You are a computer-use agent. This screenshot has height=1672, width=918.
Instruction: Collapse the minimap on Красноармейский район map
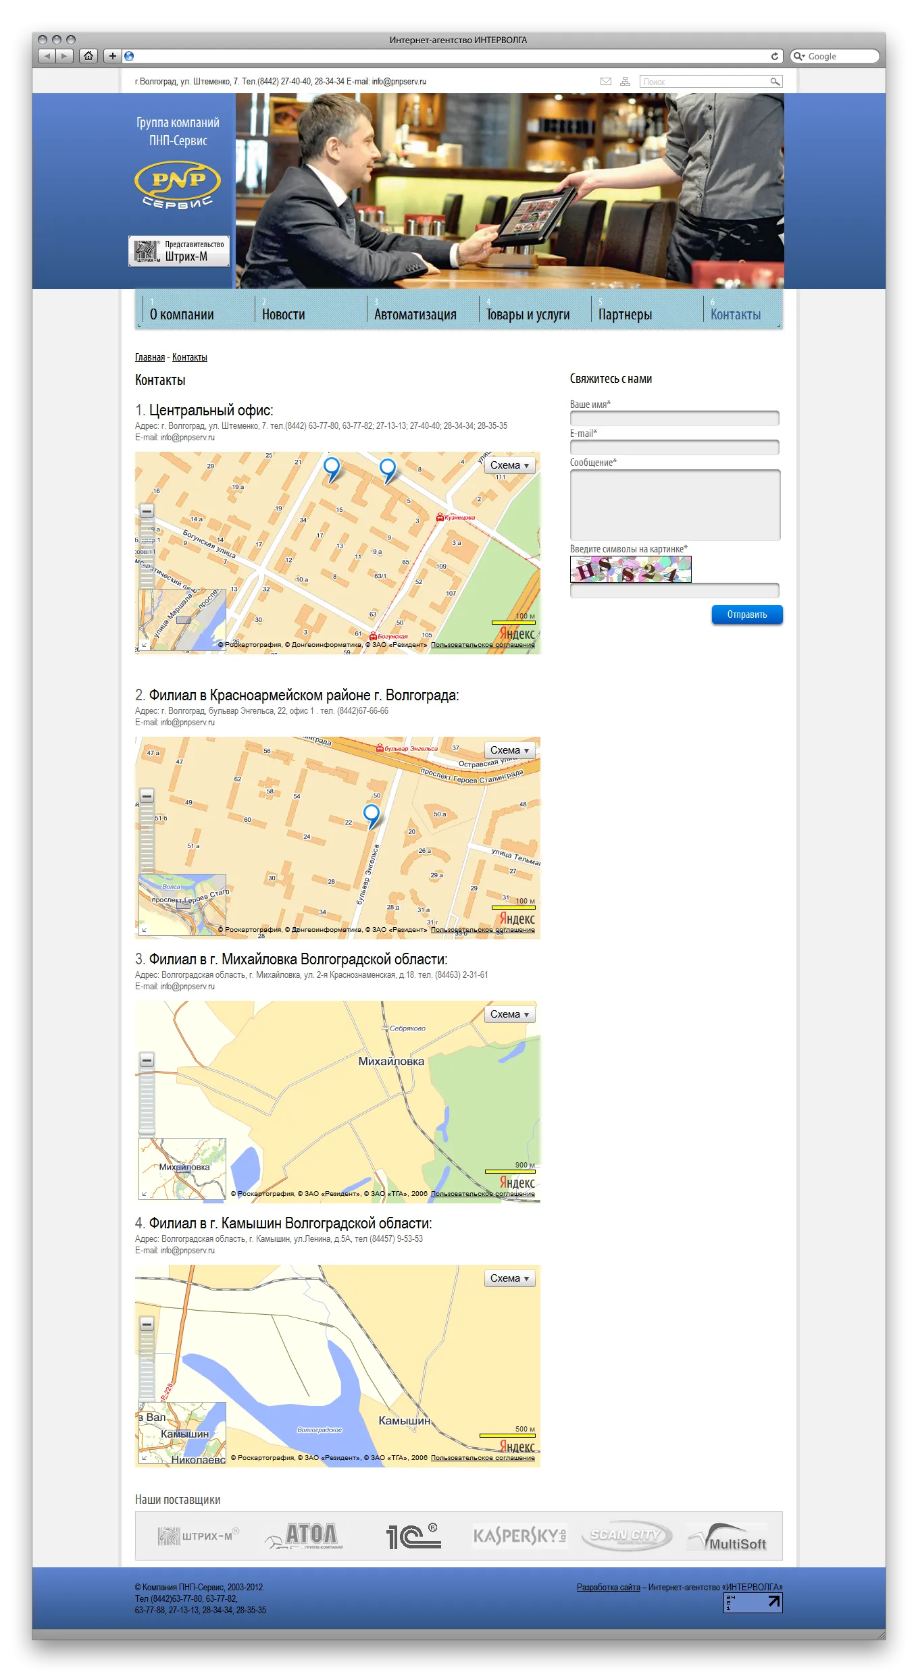(145, 930)
